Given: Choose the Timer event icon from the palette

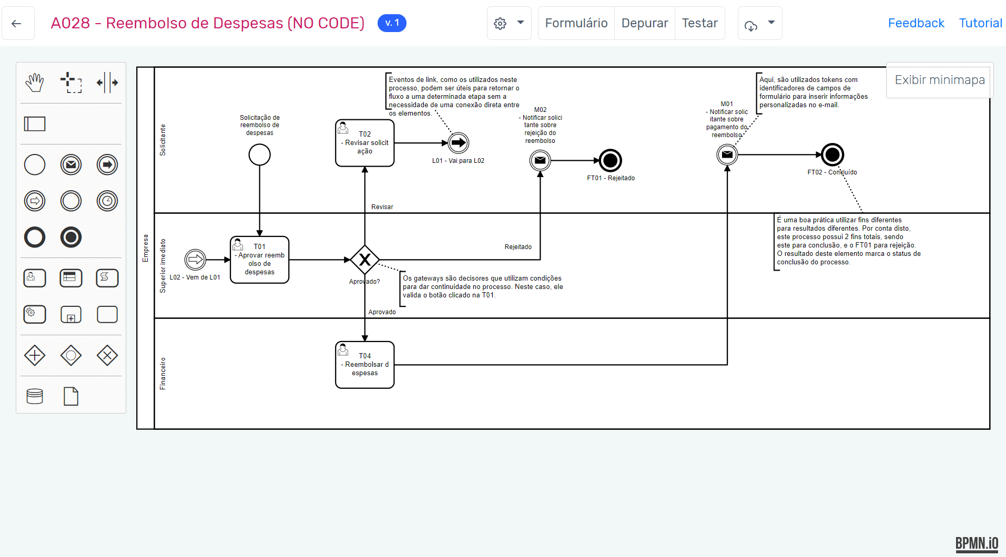Looking at the screenshot, I should 107,201.
